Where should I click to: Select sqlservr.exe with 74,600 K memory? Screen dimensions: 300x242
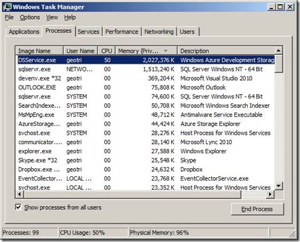point(145,97)
